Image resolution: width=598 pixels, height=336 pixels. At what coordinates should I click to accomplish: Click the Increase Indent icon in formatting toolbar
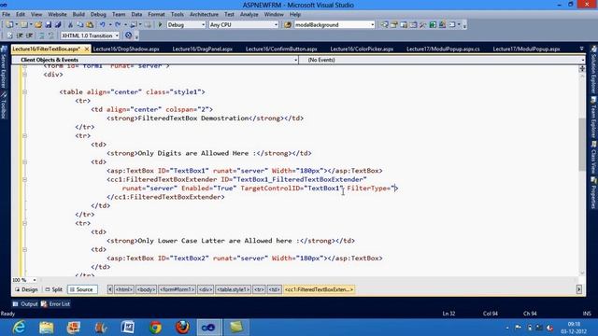point(29,35)
